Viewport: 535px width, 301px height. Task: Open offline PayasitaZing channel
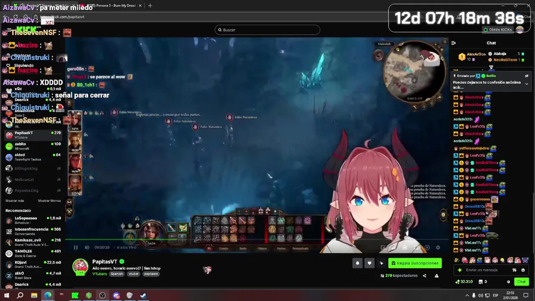pyautogui.click(x=33, y=190)
